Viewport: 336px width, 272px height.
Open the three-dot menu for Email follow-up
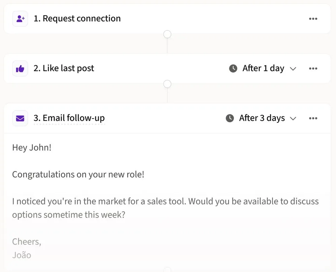313,118
